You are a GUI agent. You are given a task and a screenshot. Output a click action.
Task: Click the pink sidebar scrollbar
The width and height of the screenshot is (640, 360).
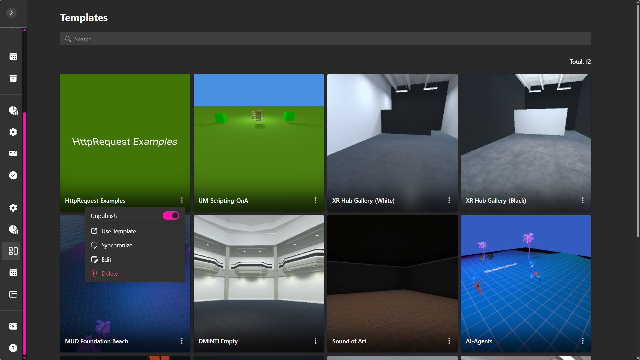click(x=25, y=234)
